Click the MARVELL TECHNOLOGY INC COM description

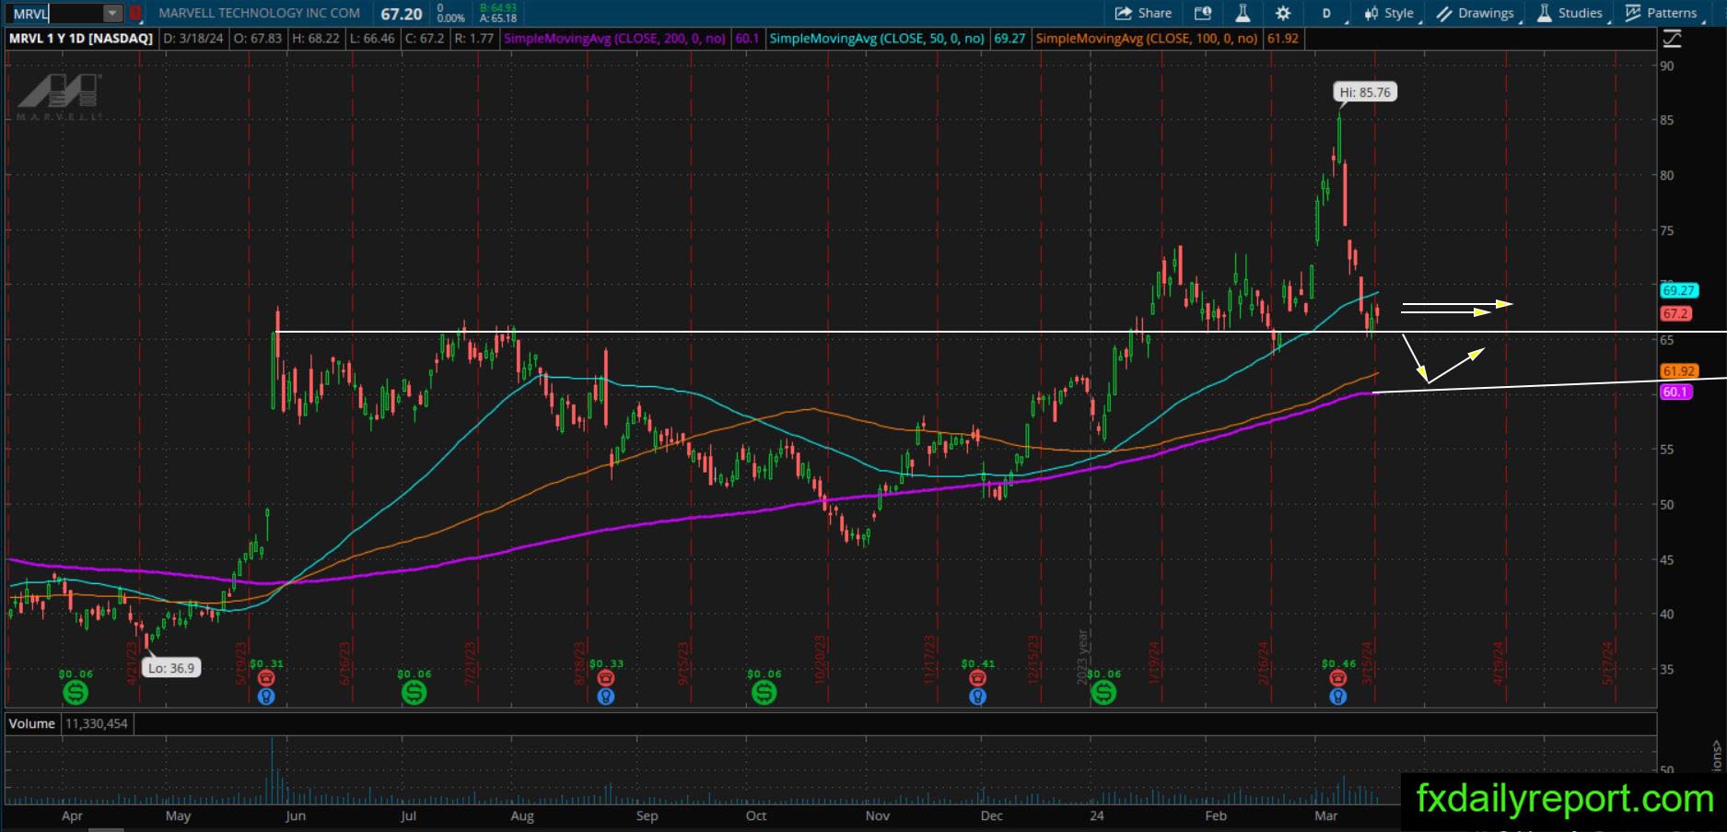point(259,13)
